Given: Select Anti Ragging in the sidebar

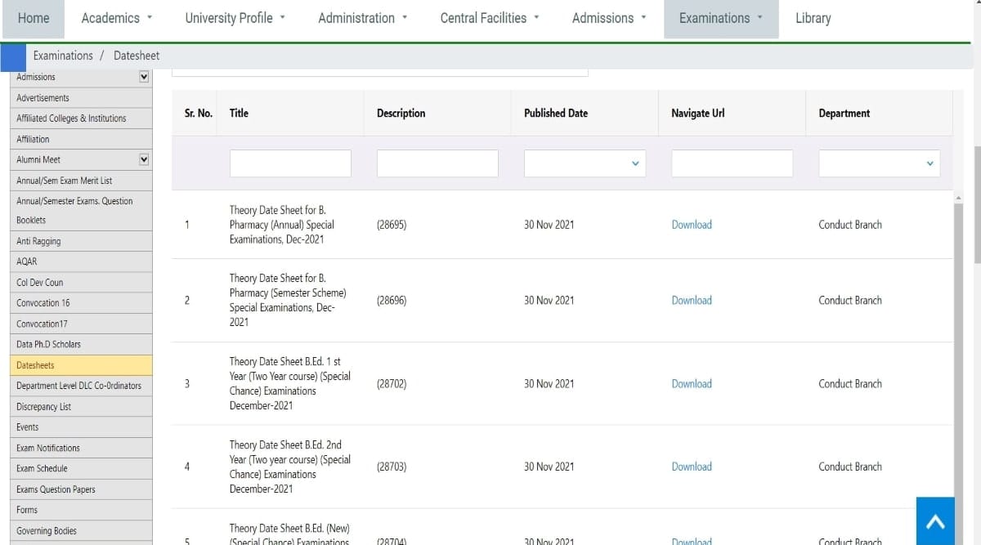Looking at the screenshot, I should coord(38,240).
